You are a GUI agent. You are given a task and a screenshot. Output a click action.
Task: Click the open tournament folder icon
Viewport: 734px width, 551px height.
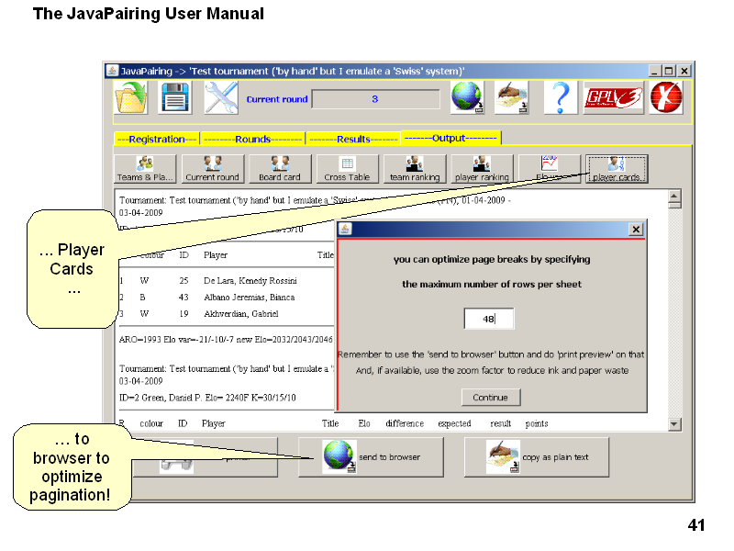click(x=130, y=97)
